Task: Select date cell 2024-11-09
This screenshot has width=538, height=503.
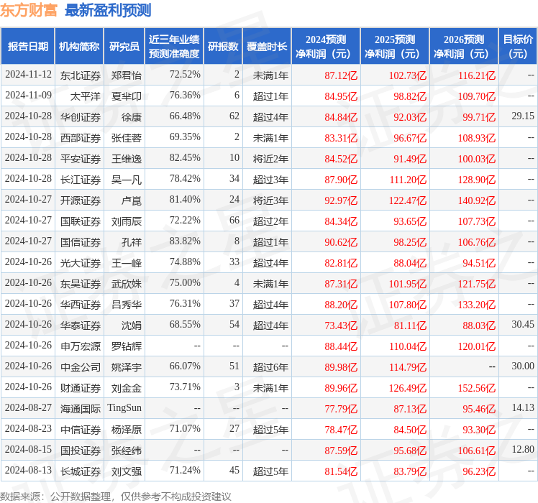Action: (28, 96)
